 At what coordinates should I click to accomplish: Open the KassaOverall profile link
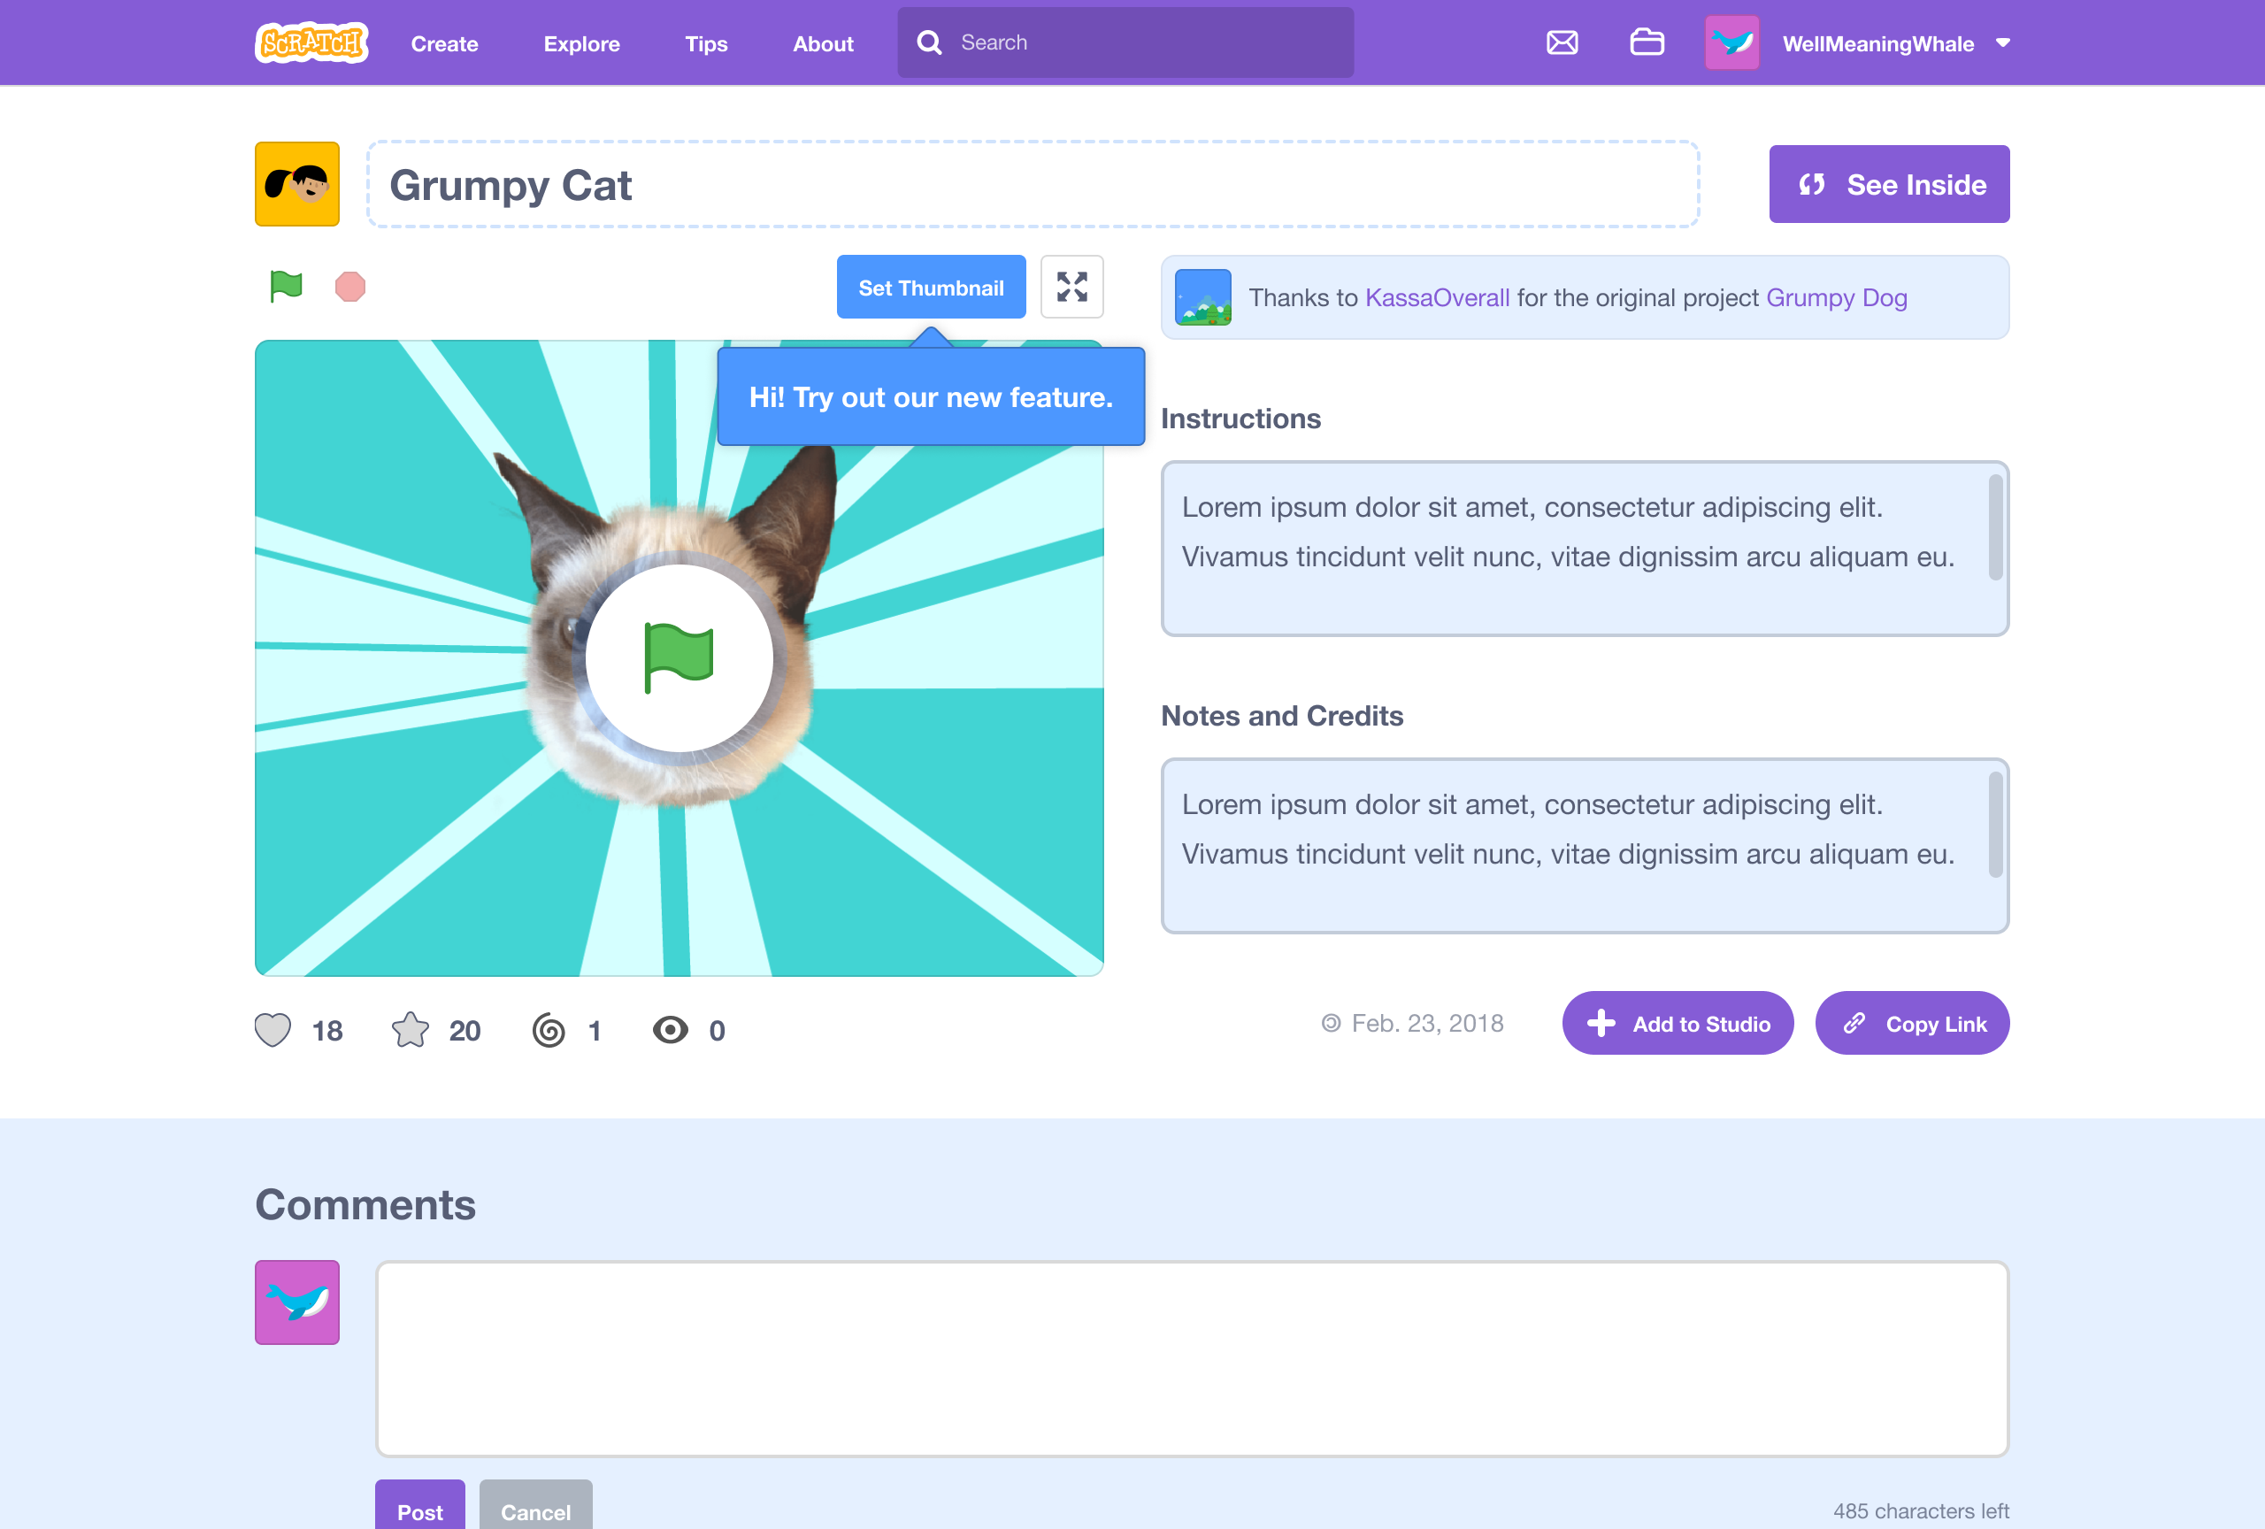tap(1437, 297)
